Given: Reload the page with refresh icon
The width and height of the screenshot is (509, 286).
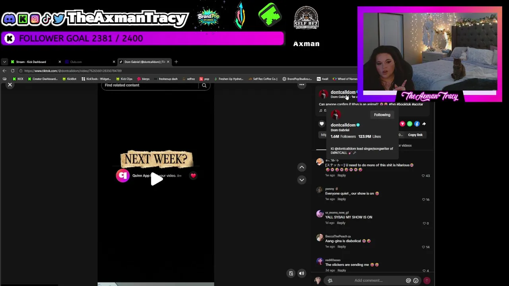Looking at the screenshot, I should pyautogui.click(x=13, y=71).
